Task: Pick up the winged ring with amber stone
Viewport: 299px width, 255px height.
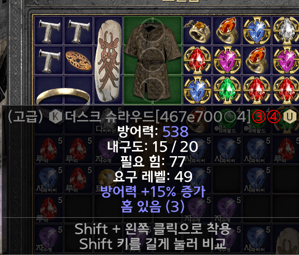Action: tap(197, 31)
